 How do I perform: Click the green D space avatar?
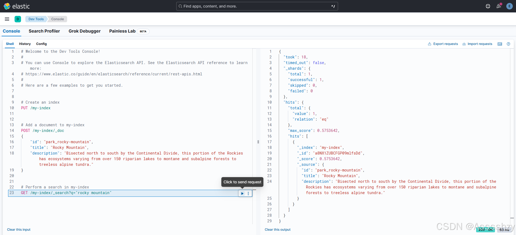(x=18, y=19)
